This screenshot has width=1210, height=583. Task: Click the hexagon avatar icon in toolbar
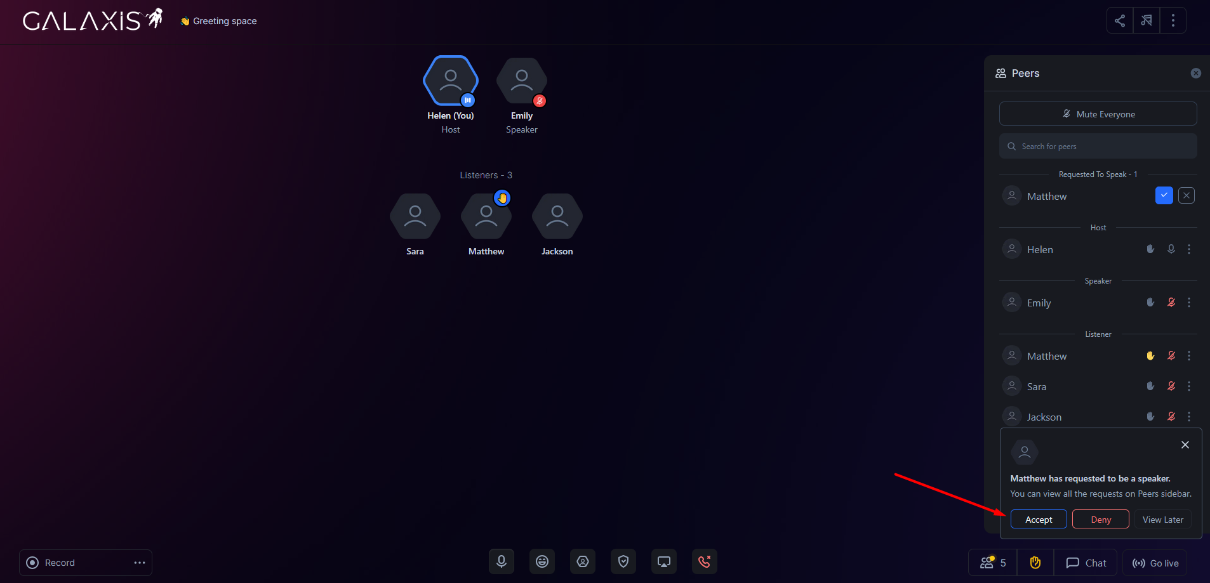(583, 561)
